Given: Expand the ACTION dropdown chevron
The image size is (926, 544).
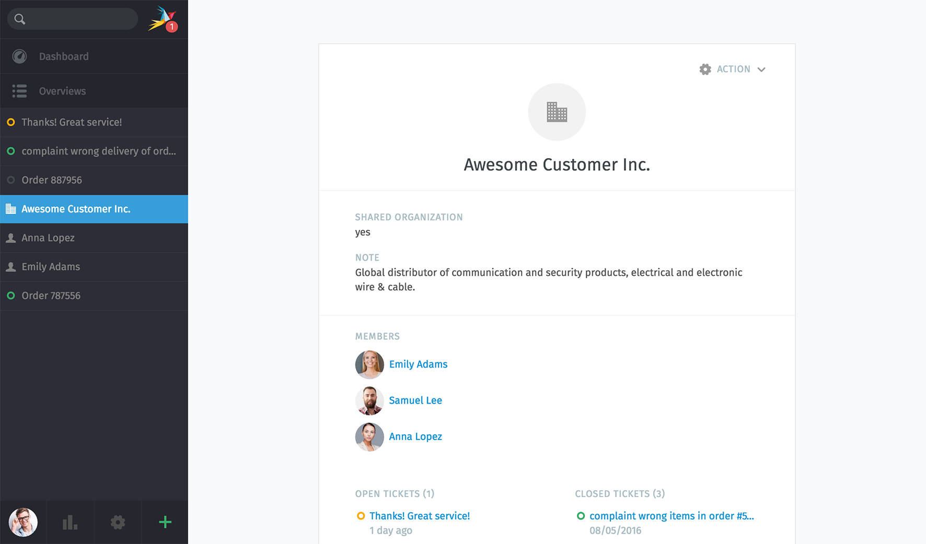Looking at the screenshot, I should coord(761,69).
